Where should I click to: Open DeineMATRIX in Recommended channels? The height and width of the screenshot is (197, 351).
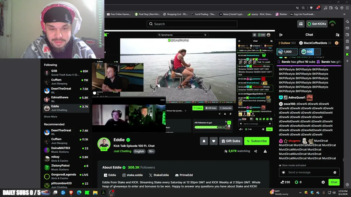click(66, 150)
